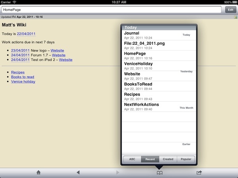Viewport: 238px width, 178px height.
Task: Click the HomePage title field
Action: click(111, 10)
